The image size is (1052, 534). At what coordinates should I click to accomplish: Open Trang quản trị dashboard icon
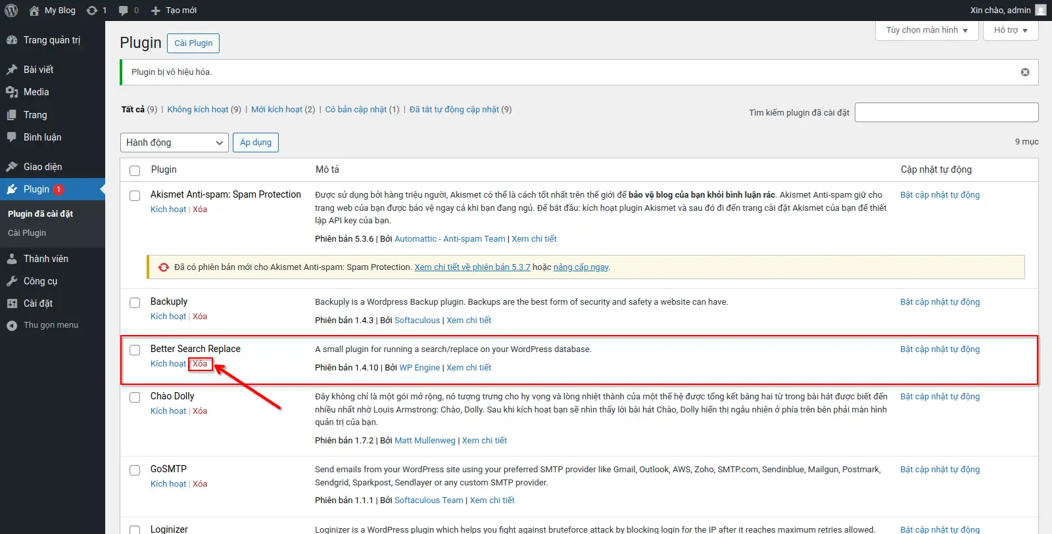[x=12, y=40]
